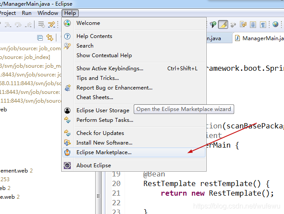Screen dimensions: 284x214
Task: Select the e.web 2 tree item
Action: click(10, 197)
